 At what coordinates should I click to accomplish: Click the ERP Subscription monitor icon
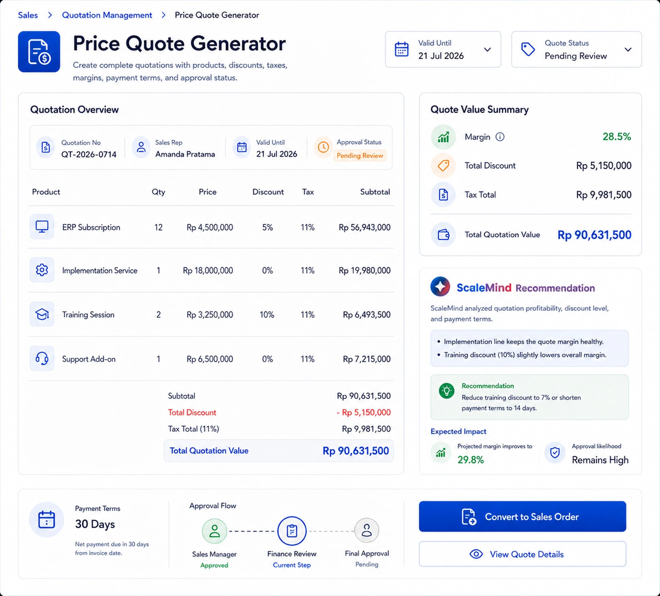42,227
